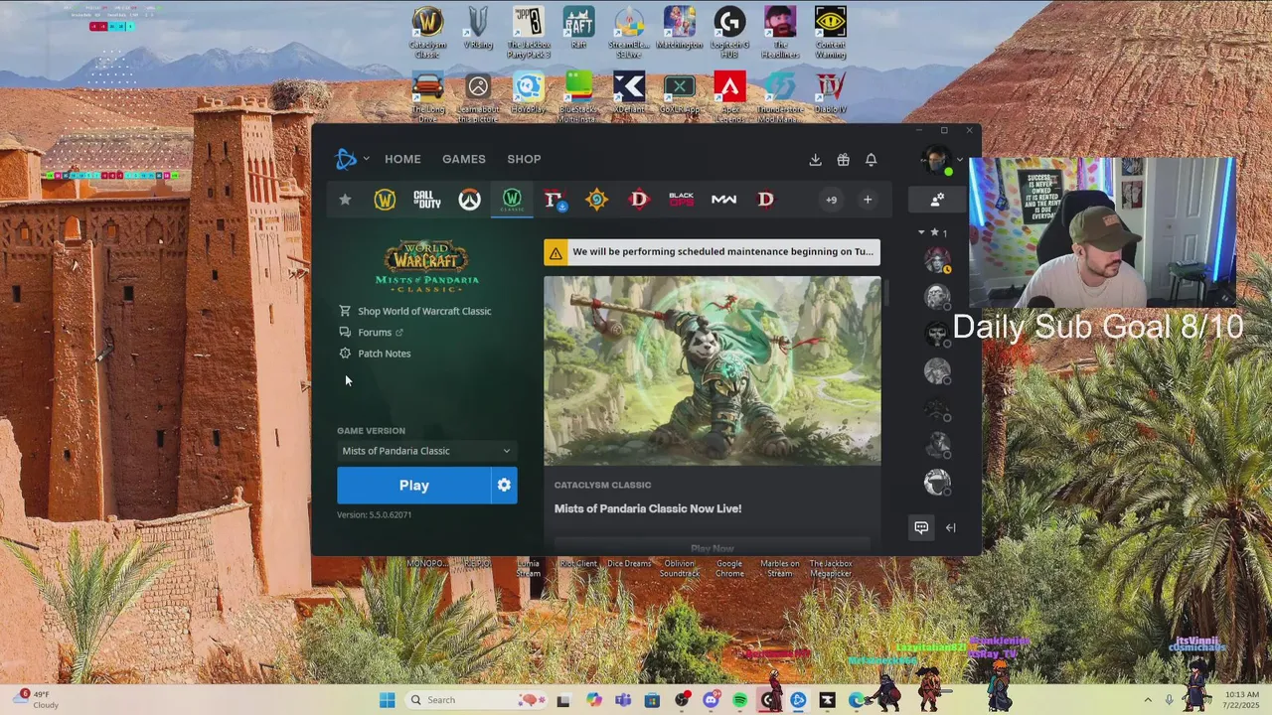Open Cataclysm Classic desktop shortcut
This screenshot has height=715, width=1272.
(x=427, y=33)
